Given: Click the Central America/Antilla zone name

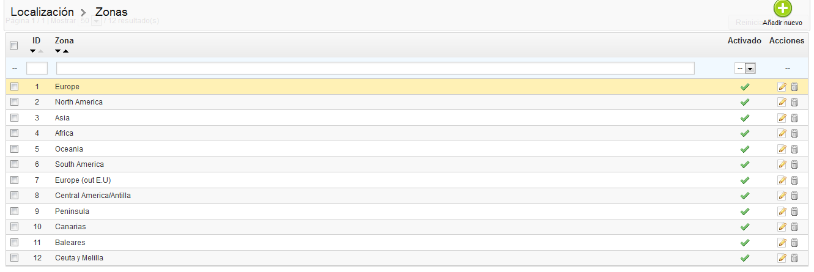Looking at the screenshot, I should tap(92, 196).
